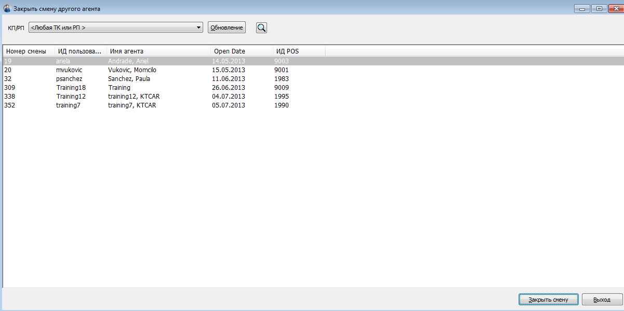Click the magnifying glass search icon
624x311 pixels.
[261, 28]
